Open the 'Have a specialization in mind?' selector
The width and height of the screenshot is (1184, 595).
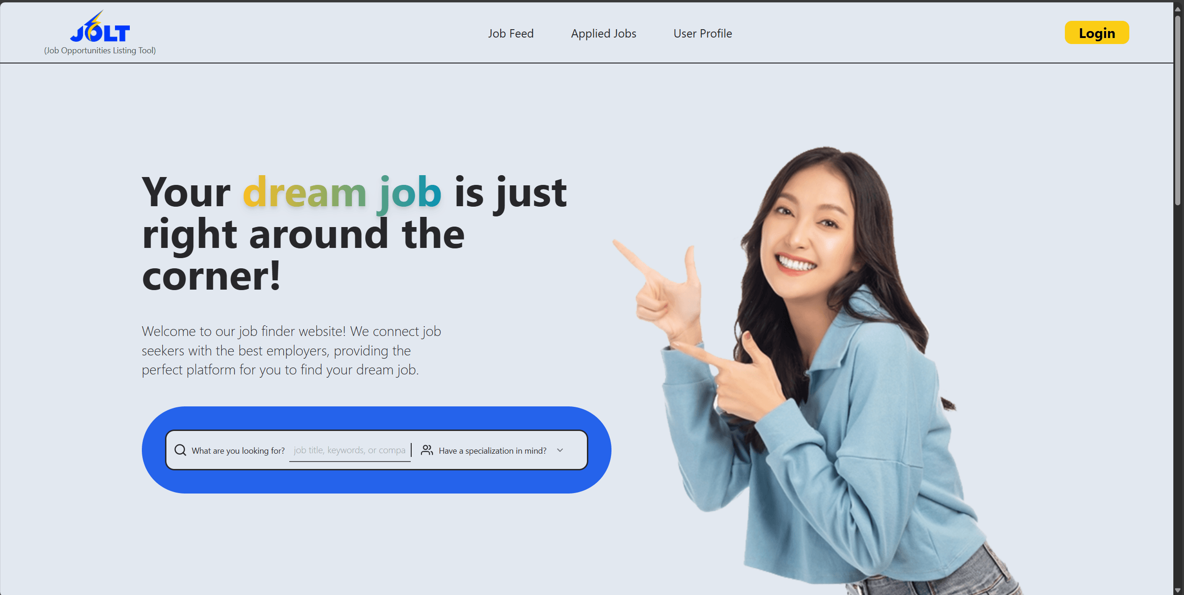(492, 450)
